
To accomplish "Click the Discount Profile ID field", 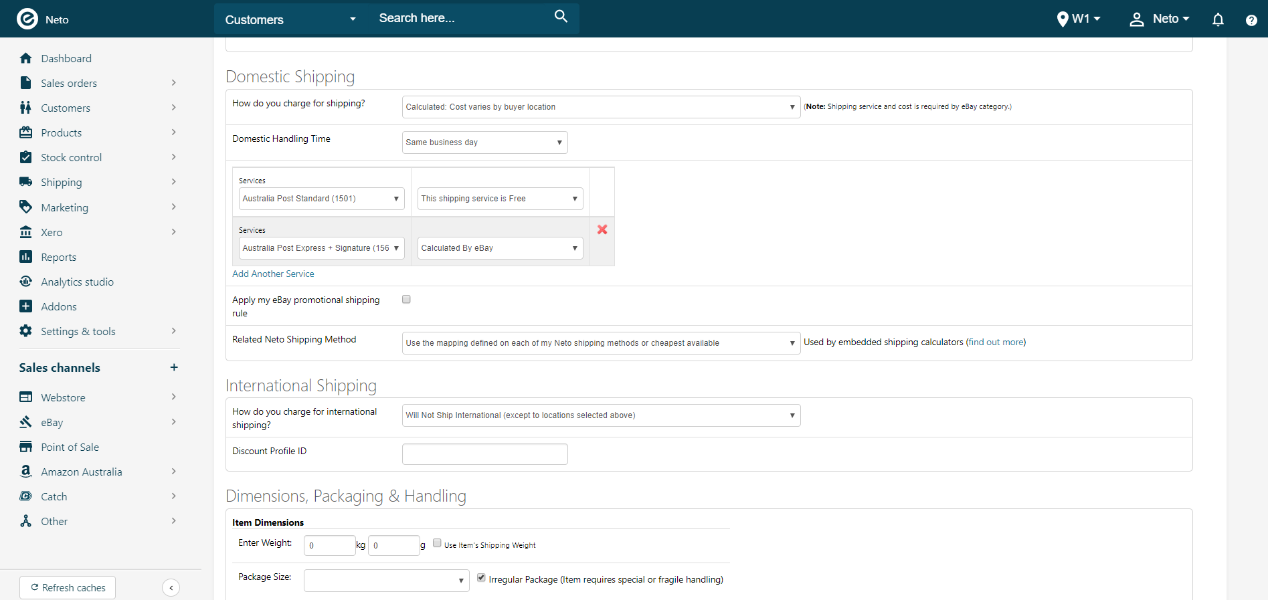I will [x=484, y=454].
